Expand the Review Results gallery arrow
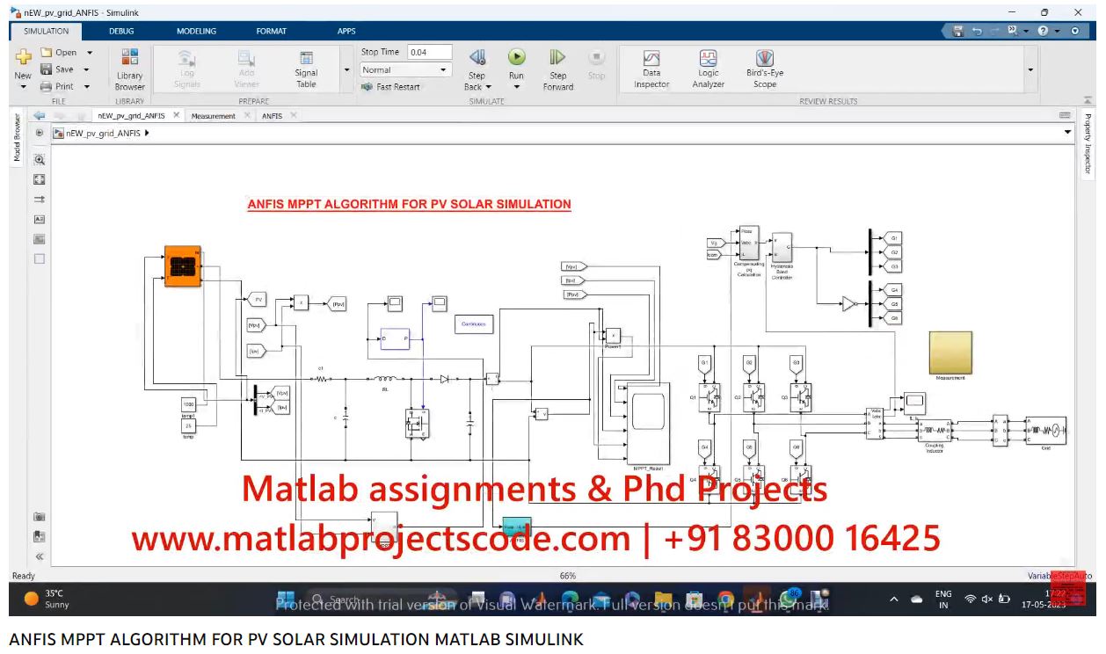Screen dimensions: 1106x654 pyautogui.click(x=1030, y=70)
